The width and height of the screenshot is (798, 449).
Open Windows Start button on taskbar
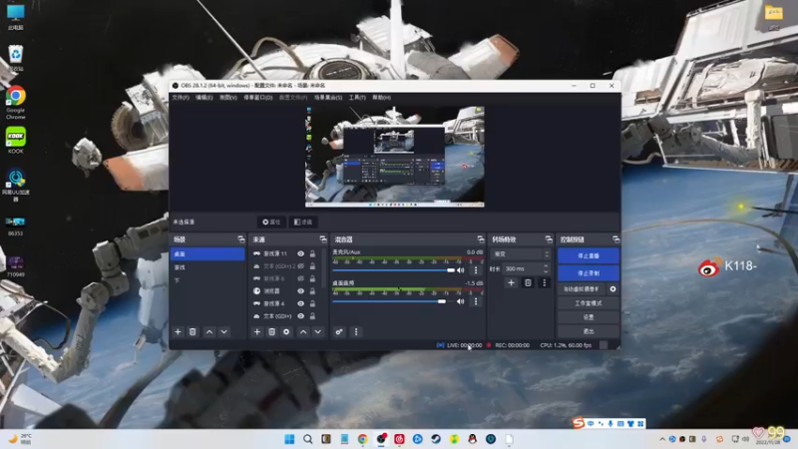[289, 439]
